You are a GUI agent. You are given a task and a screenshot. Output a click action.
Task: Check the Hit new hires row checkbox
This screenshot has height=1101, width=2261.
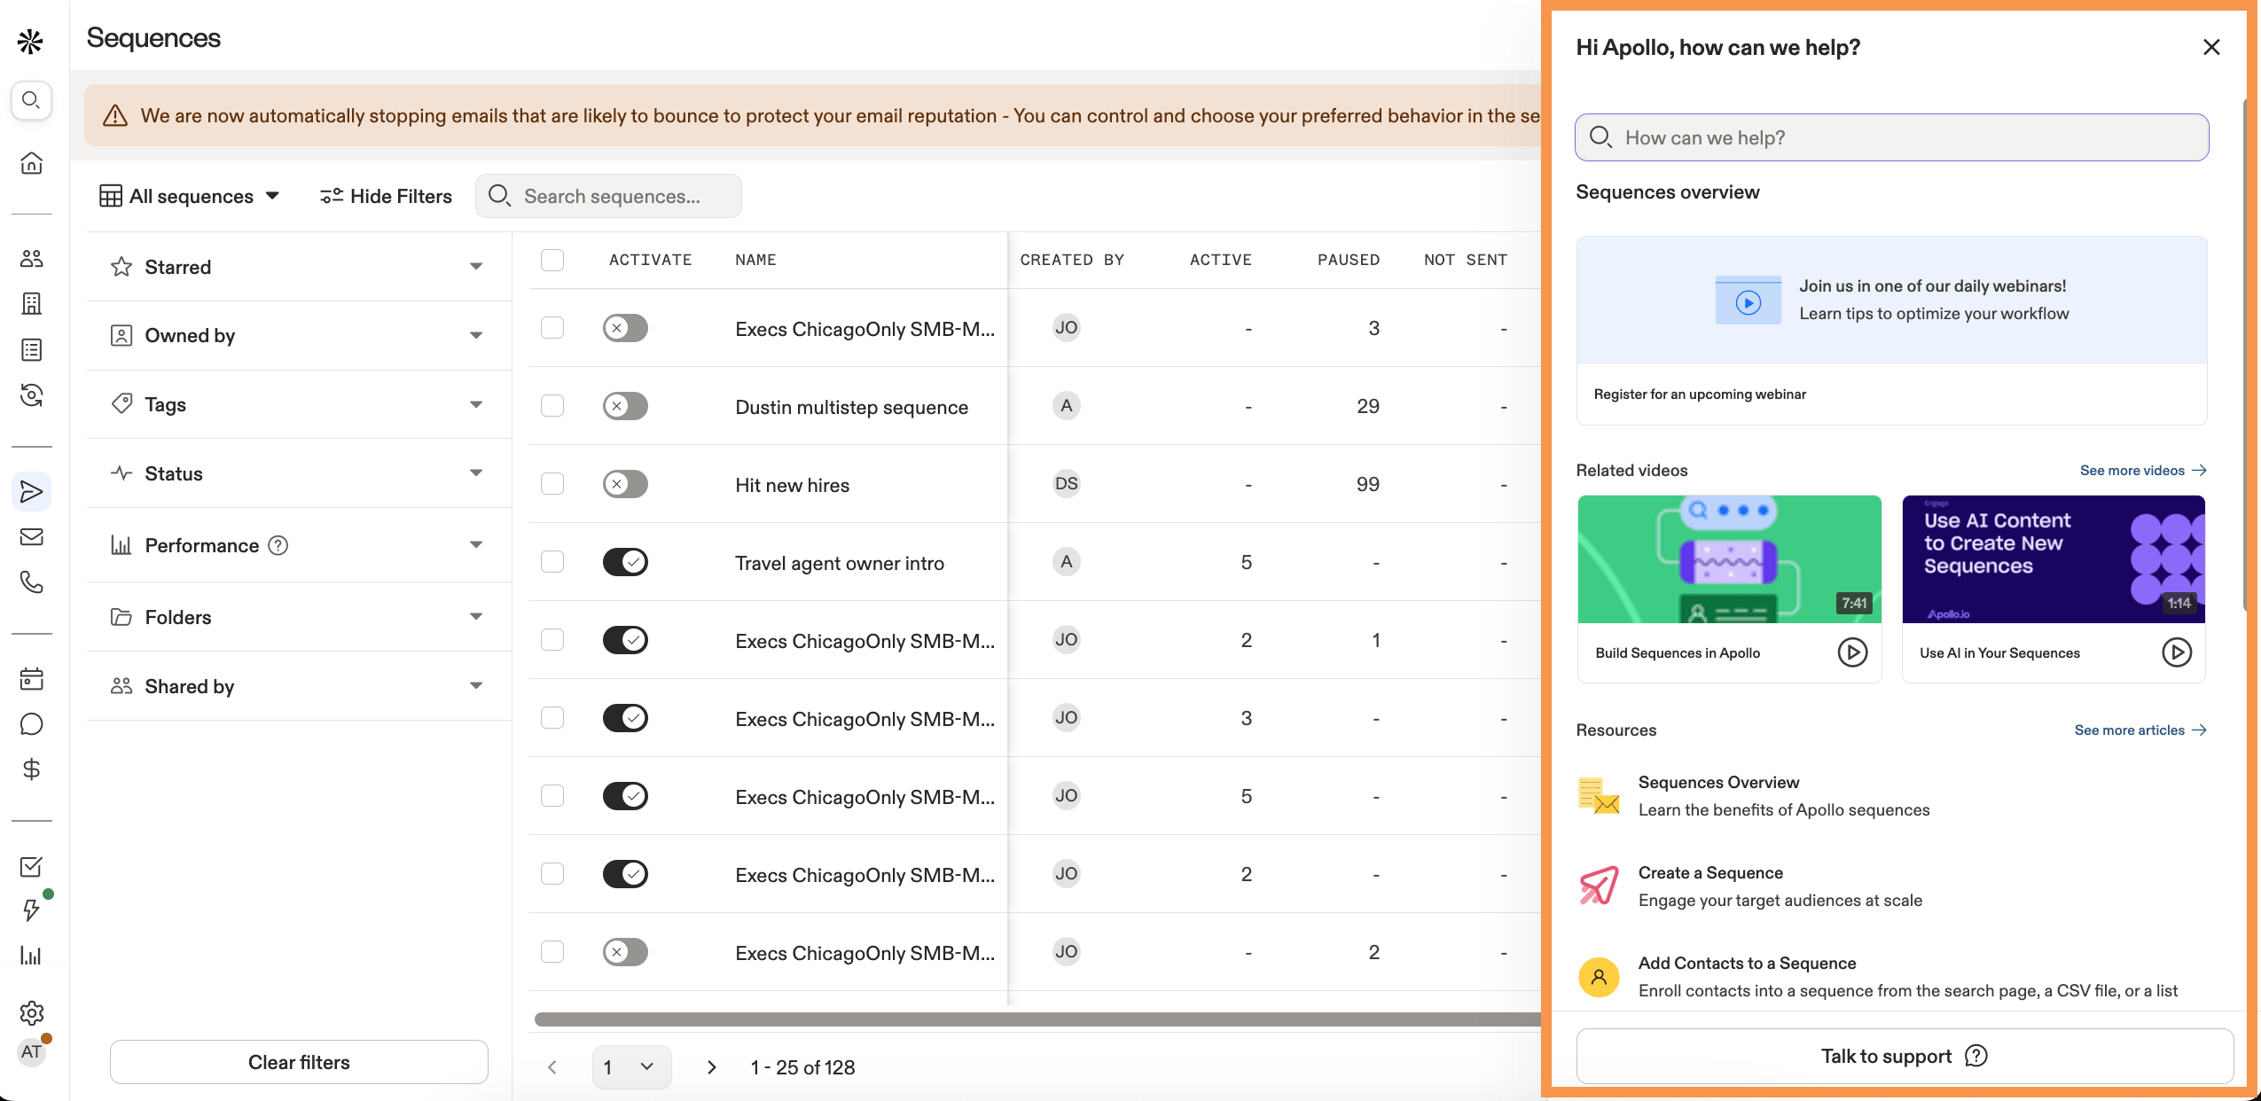552,484
